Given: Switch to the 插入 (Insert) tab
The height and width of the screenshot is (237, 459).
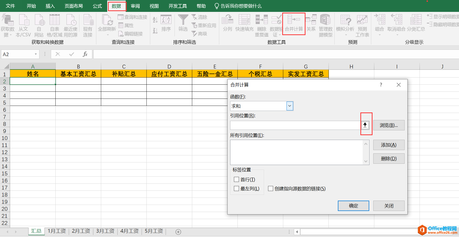Looking at the screenshot, I should tap(50, 6).
